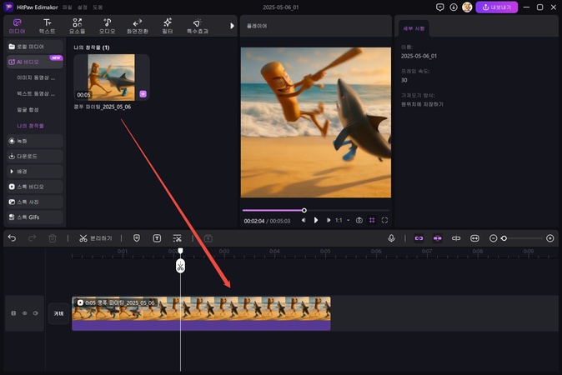Step forward one frame in the player
562x375 pixels.
(328, 220)
